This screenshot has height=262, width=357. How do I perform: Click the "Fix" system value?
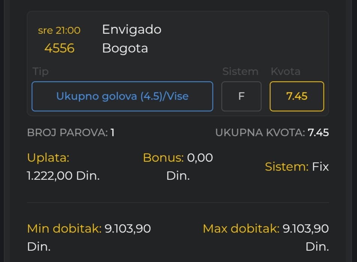[320, 167]
